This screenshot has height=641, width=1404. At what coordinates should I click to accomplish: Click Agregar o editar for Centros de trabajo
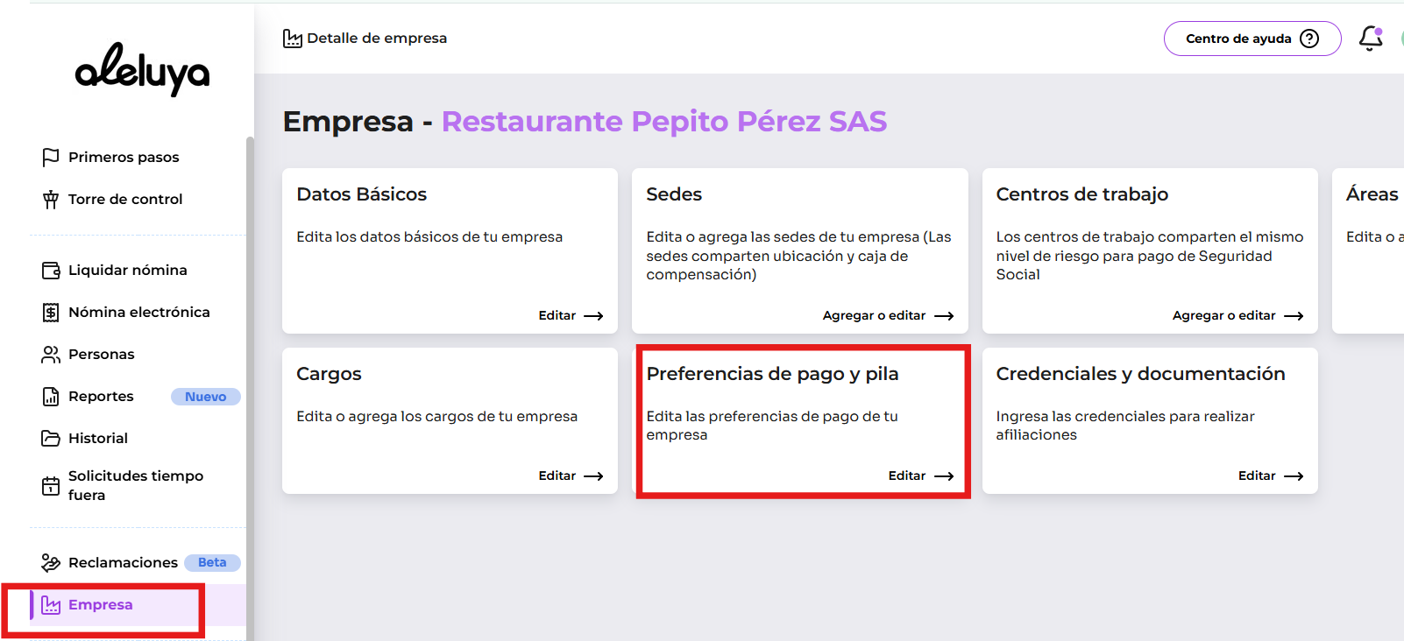coord(1237,316)
